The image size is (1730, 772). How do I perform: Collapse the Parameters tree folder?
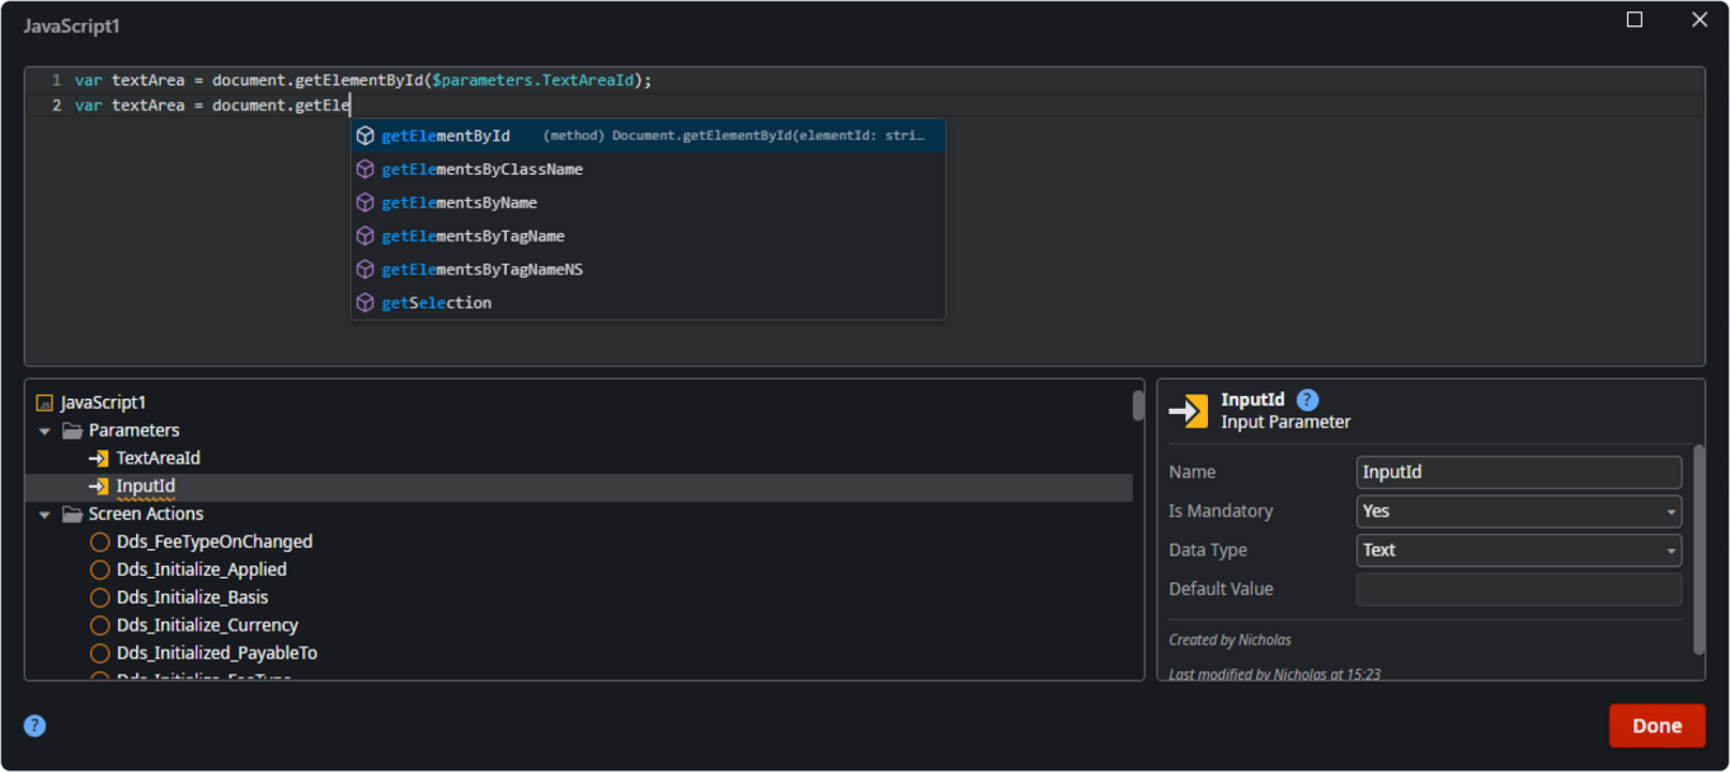(45, 431)
